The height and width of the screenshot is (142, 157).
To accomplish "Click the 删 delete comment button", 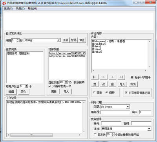I will 112,84.
